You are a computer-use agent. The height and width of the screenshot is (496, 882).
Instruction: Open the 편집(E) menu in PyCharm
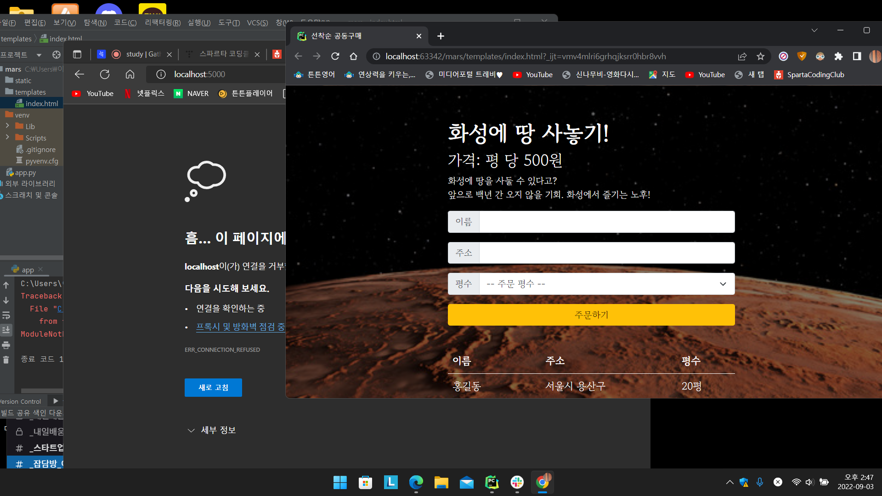(35, 23)
